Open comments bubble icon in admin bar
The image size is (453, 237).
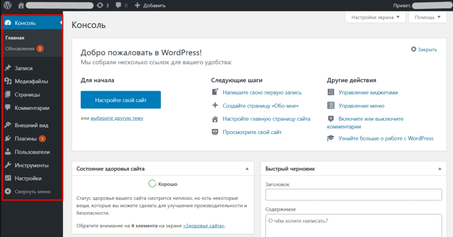pos(119,5)
